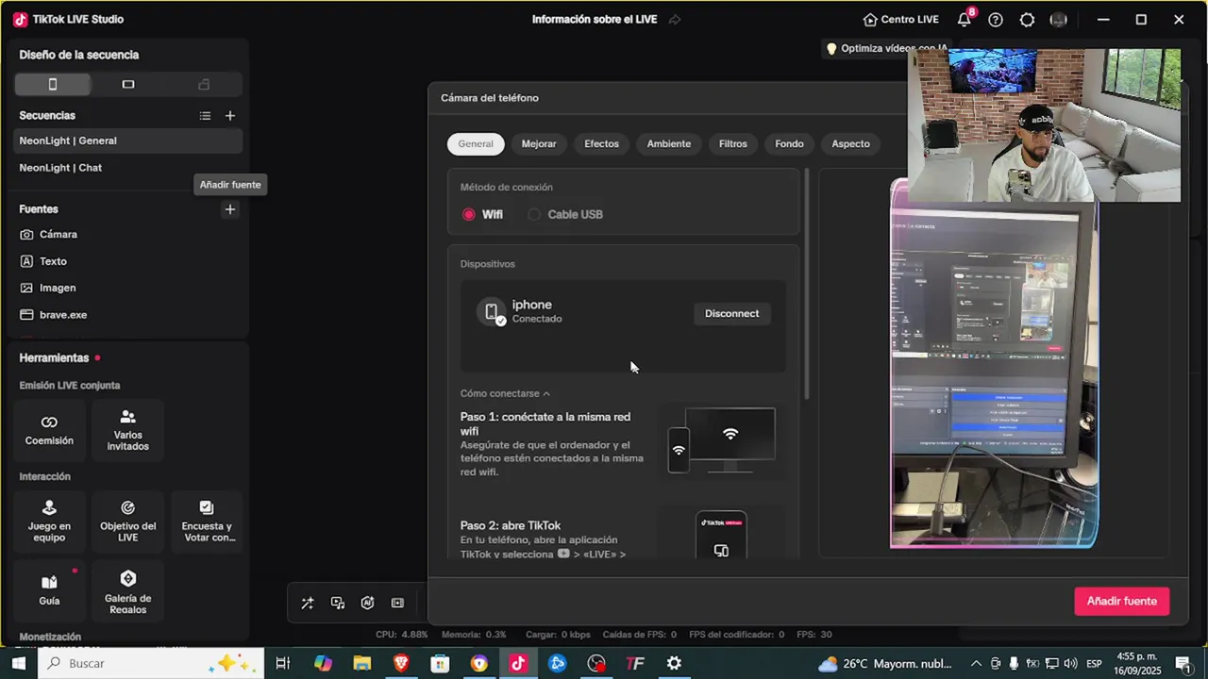Disconnect the iphone device
1208x679 pixels.
click(731, 314)
